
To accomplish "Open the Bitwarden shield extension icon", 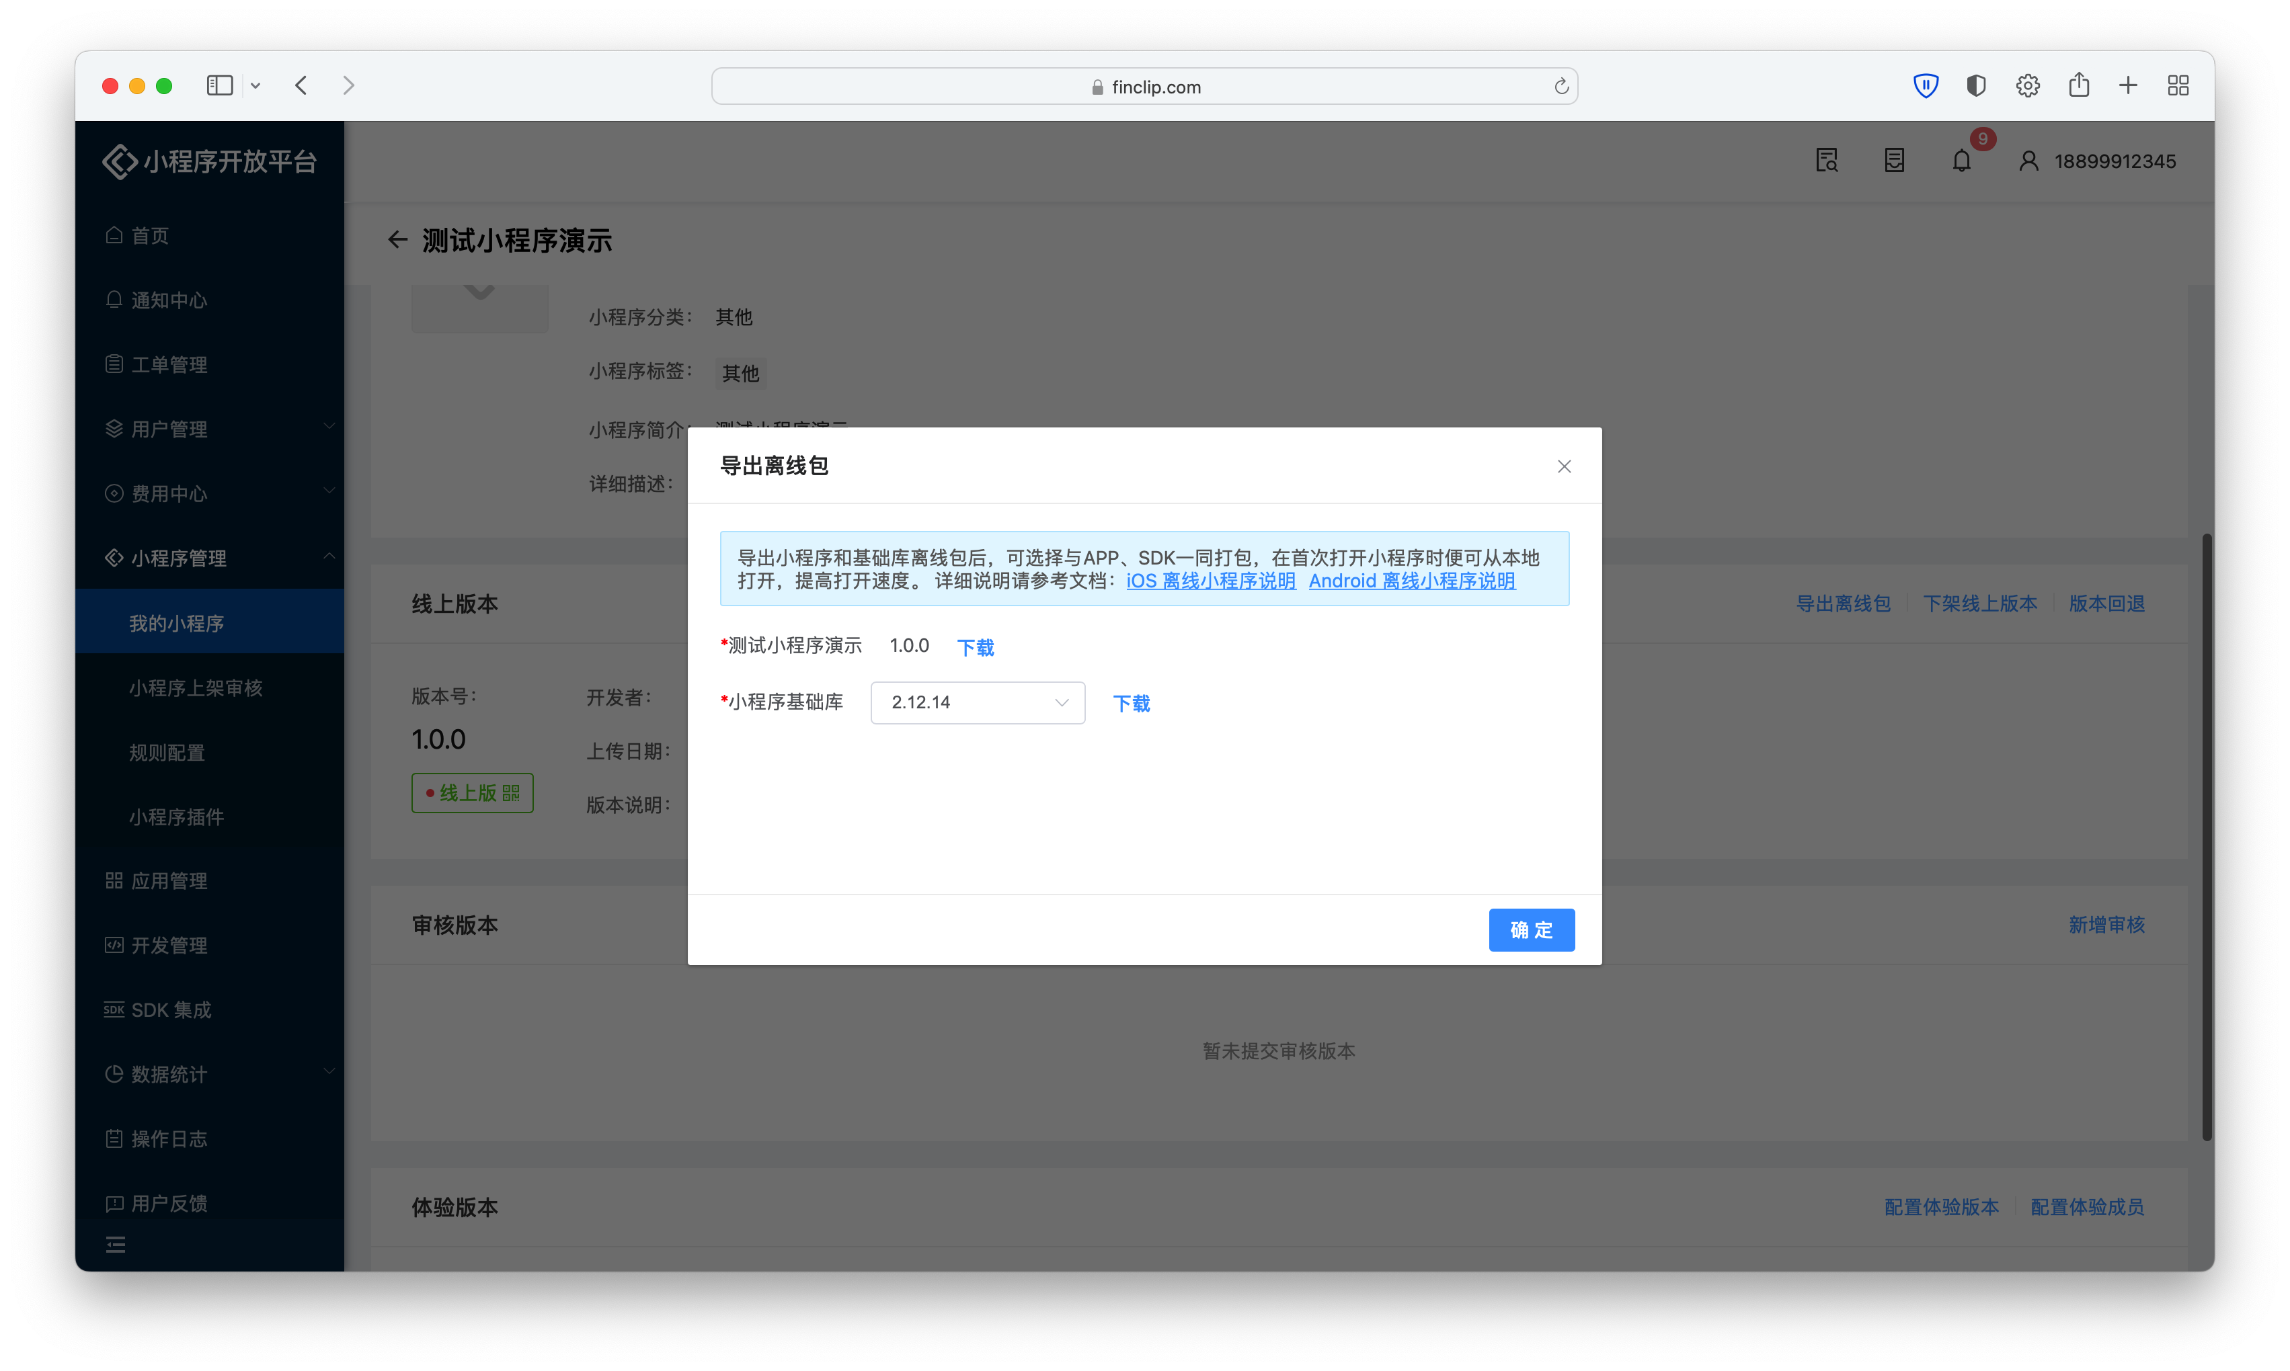I will 1925,86.
